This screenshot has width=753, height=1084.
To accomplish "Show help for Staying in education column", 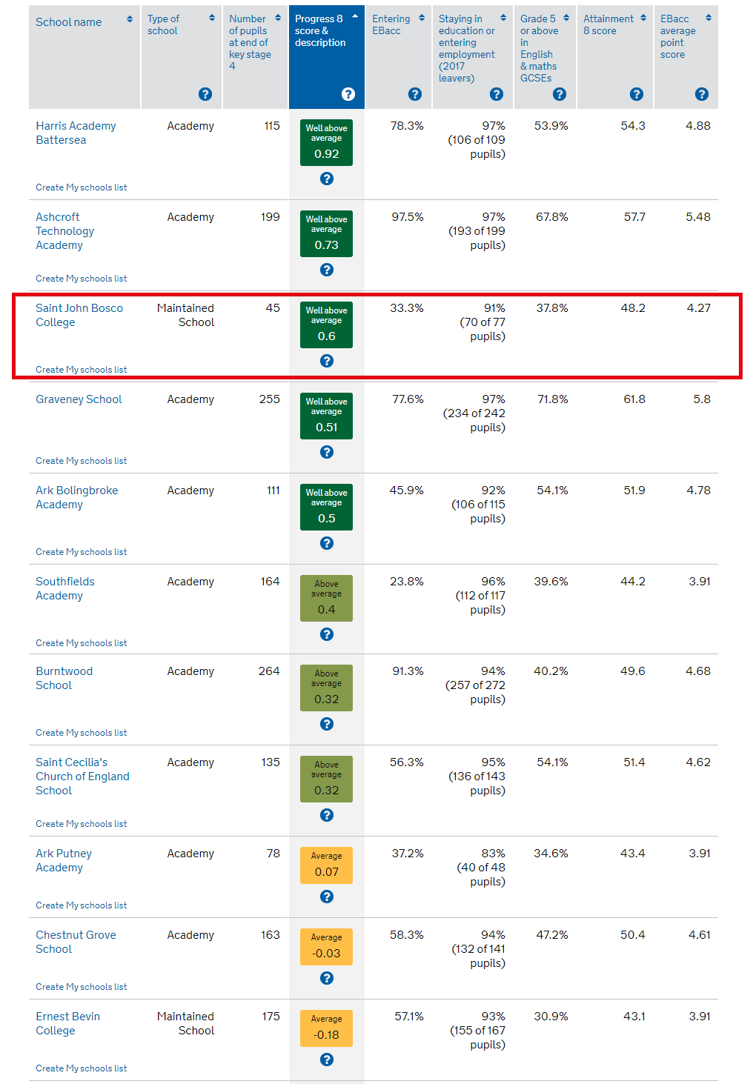I will click(497, 94).
